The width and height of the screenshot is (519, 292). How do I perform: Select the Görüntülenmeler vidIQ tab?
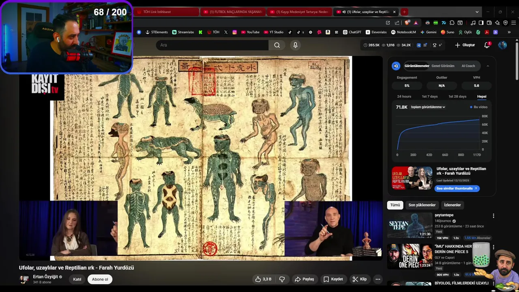click(x=417, y=66)
